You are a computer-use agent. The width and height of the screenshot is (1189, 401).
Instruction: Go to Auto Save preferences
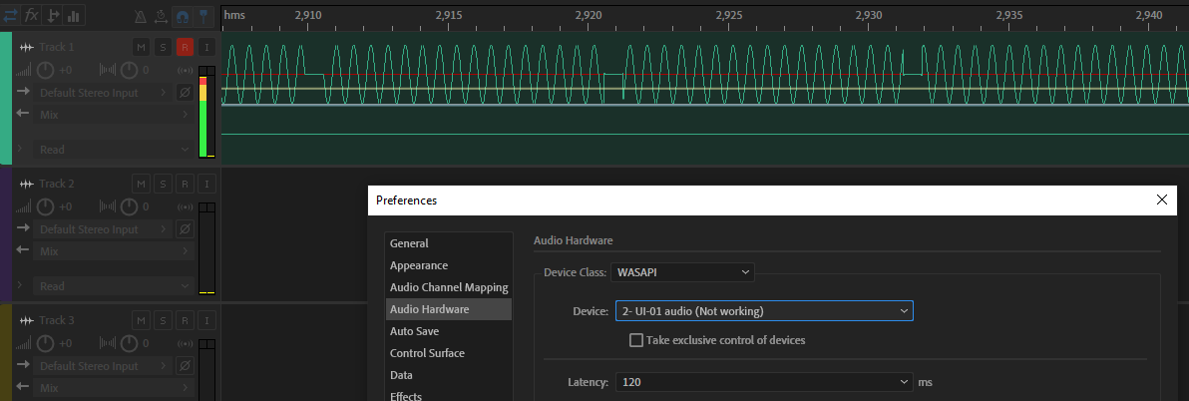pyautogui.click(x=414, y=331)
